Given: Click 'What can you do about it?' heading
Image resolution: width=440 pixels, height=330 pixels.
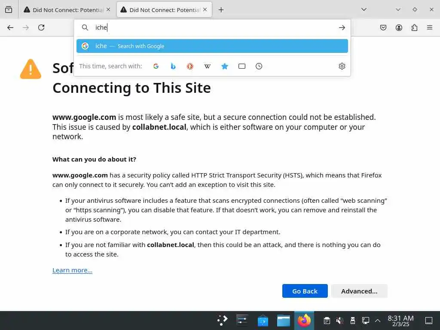Looking at the screenshot, I should pyautogui.click(x=94, y=159).
